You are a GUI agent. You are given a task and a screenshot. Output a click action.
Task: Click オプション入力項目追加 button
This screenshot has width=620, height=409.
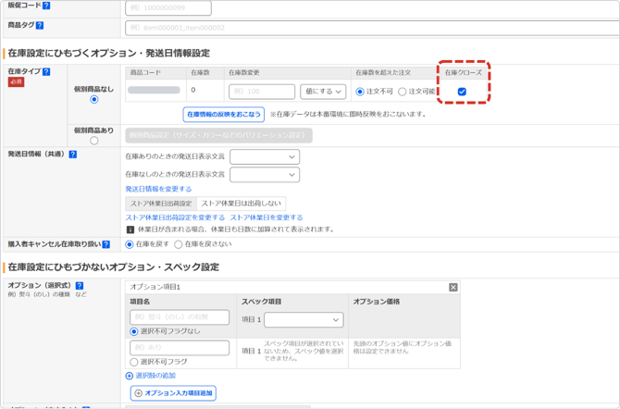click(x=173, y=393)
